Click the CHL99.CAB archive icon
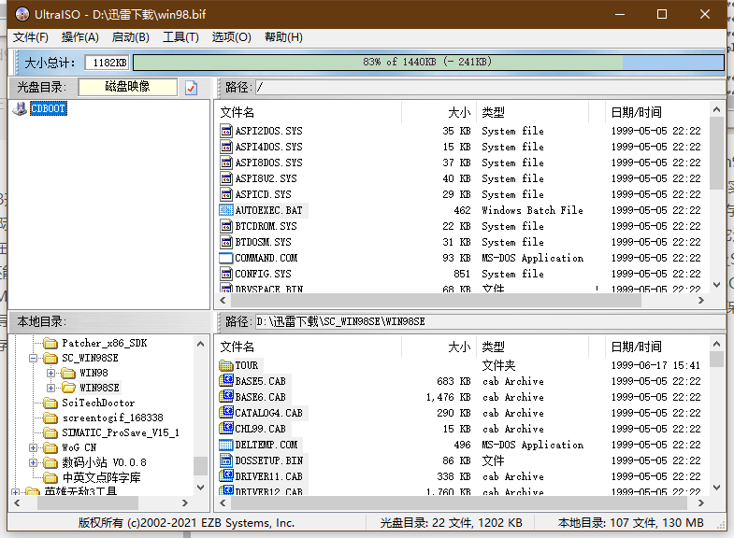 point(226,428)
